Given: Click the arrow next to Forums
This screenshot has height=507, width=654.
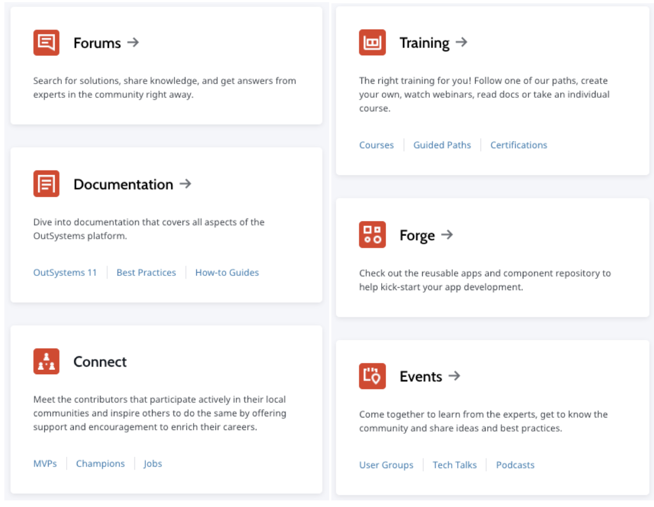Looking at the screenshot, I should tap(133, 42).
